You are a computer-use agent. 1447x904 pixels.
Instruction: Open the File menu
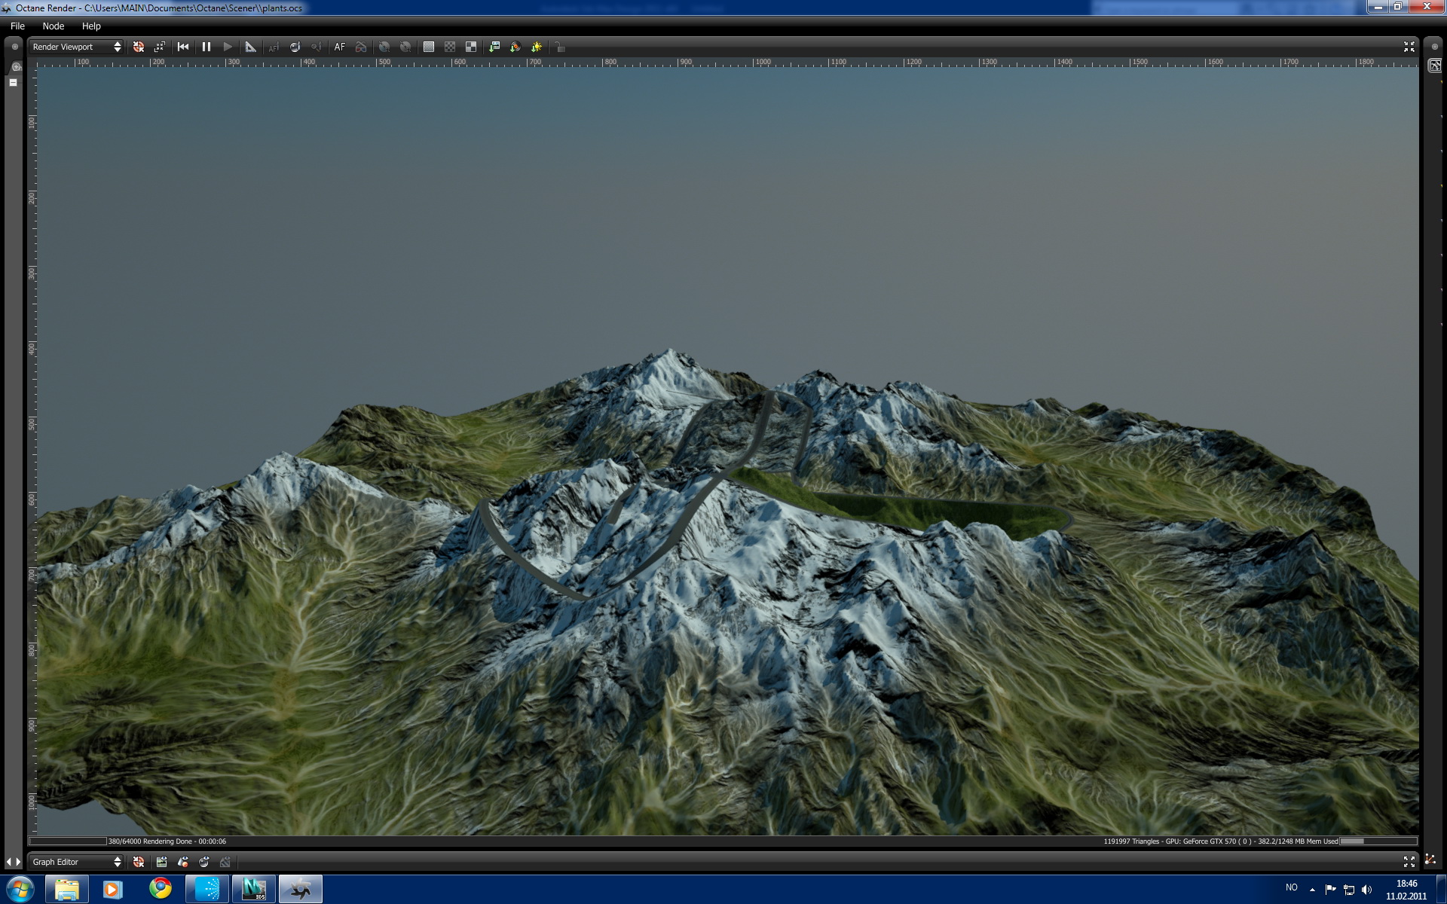coord(17,26)
